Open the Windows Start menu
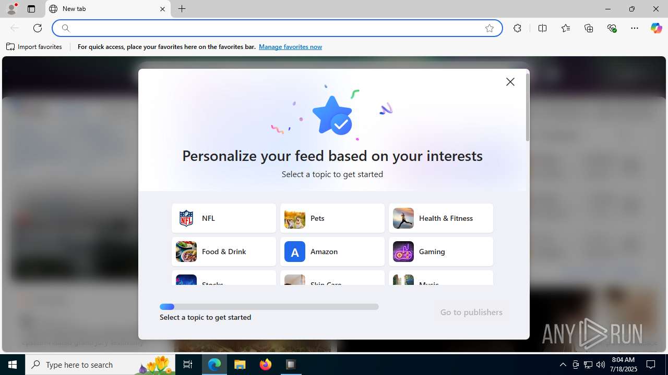The image size is (668, 375). click(x=13, y=365)
